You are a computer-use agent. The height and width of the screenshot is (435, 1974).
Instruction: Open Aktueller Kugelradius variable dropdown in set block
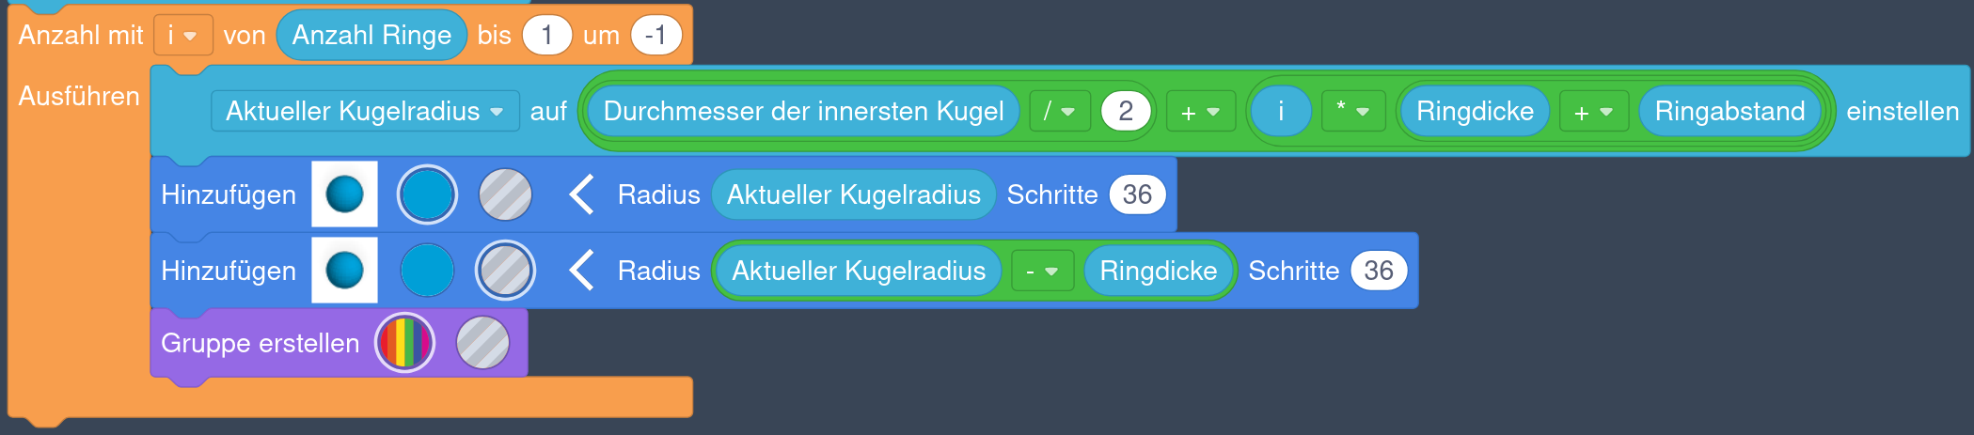[x=365, y=111]
